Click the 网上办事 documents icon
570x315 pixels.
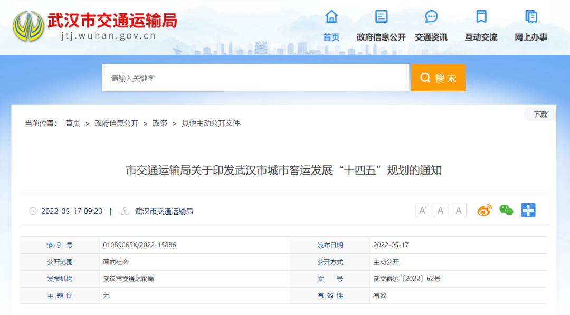(x=531, y=16)
